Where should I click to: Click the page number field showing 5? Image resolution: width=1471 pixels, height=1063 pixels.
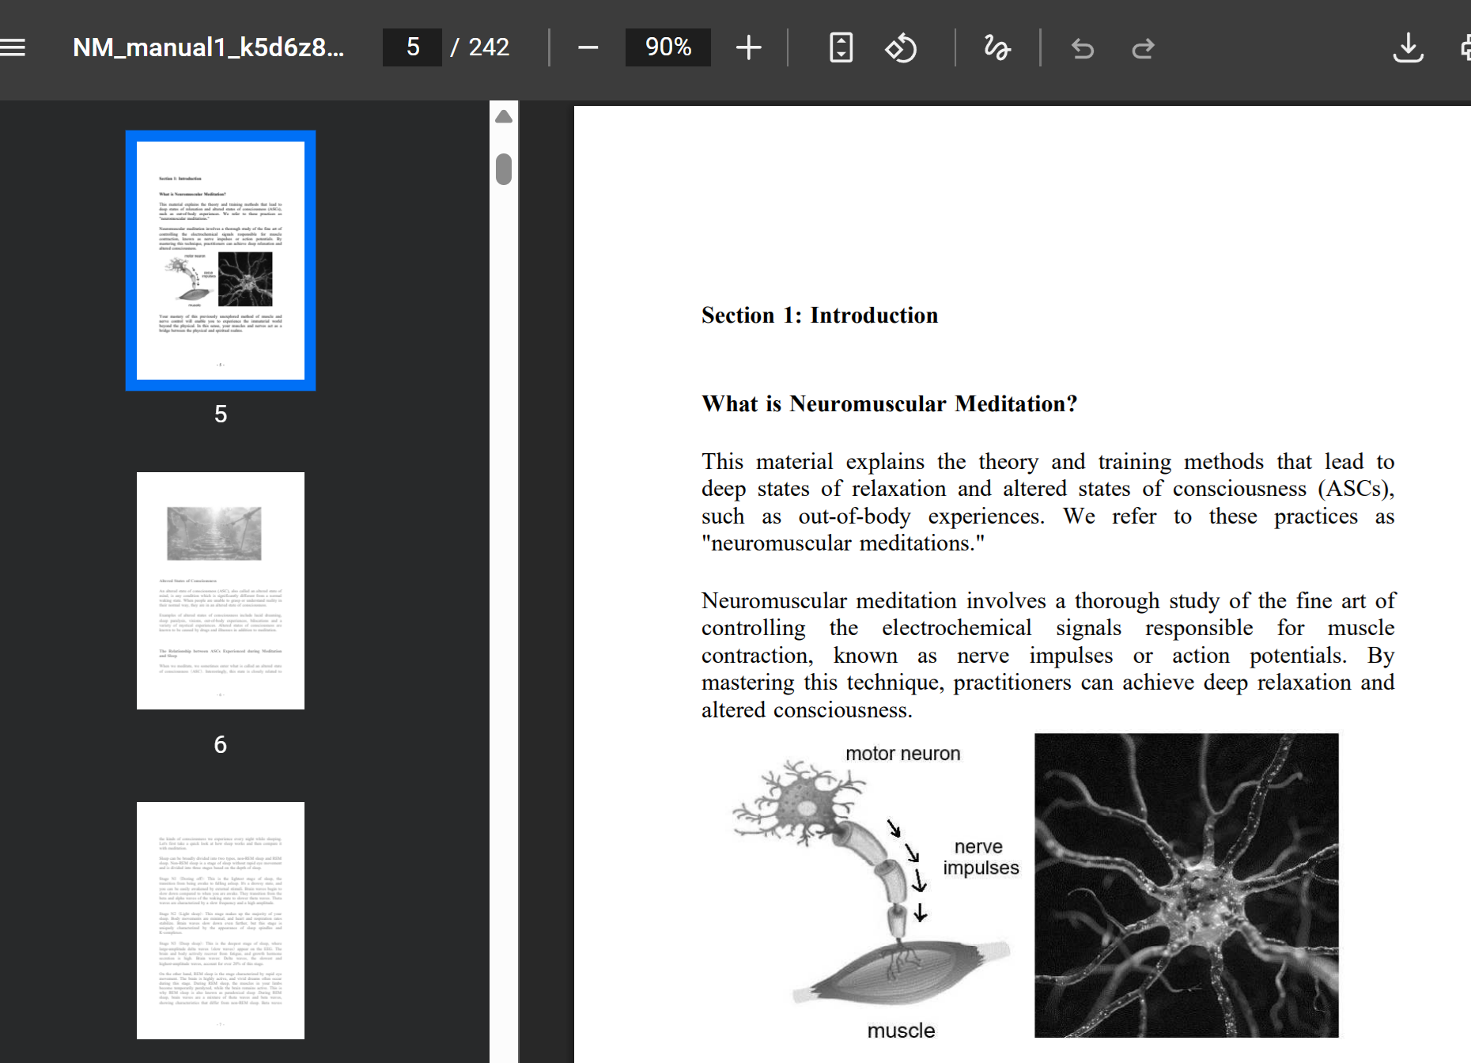412,47
